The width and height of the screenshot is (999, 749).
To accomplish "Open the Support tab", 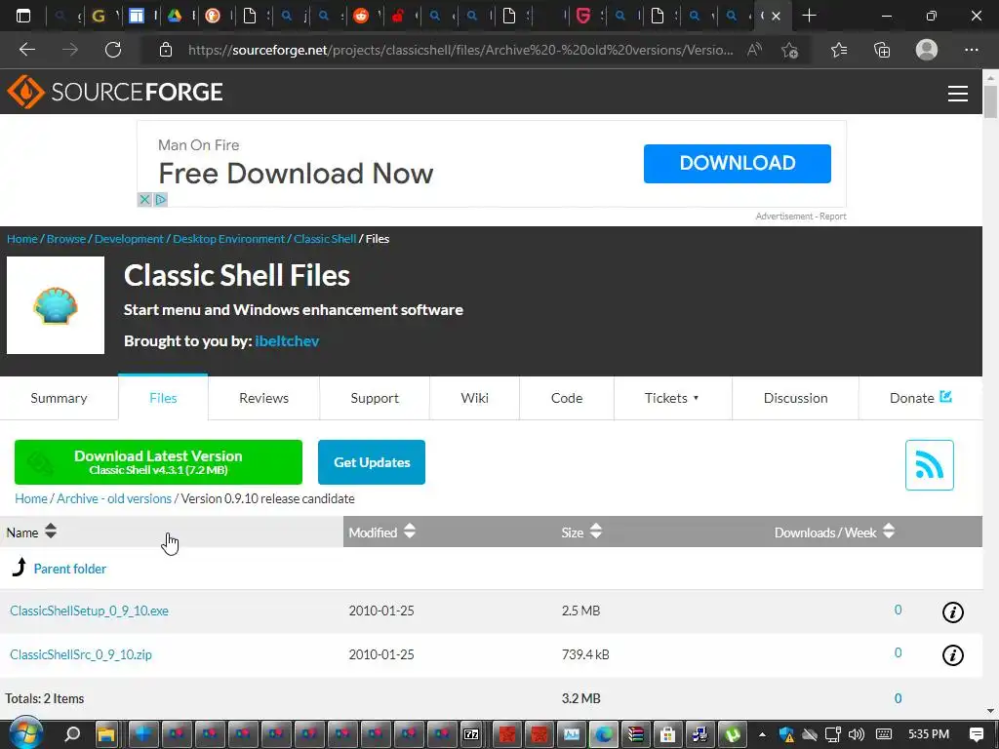I will (x=375, y=398).
